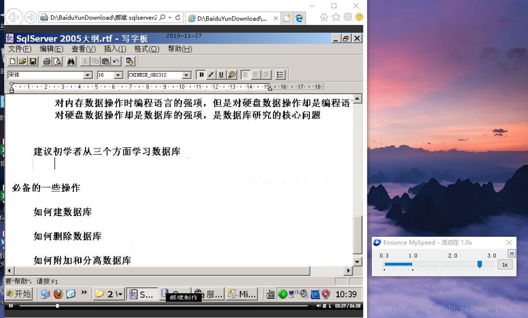Click the vertical scrollbar down arrow in WordPad
This screenshot has height=318, width=528.
coord(357,261)
